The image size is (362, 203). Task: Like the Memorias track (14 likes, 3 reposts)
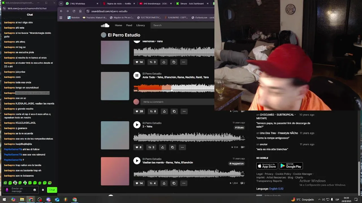pyautogui.click(x=139, y=62)
